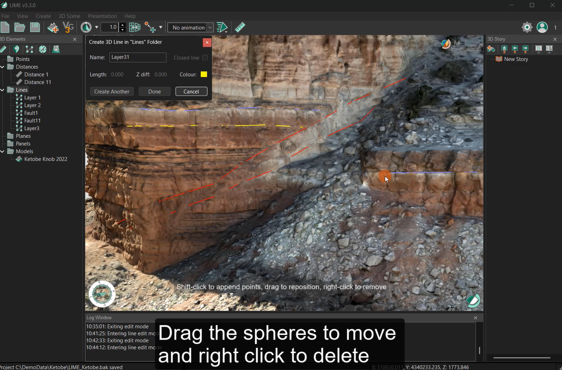
Task: Click the play animation icon
Action: click(222, 27)
